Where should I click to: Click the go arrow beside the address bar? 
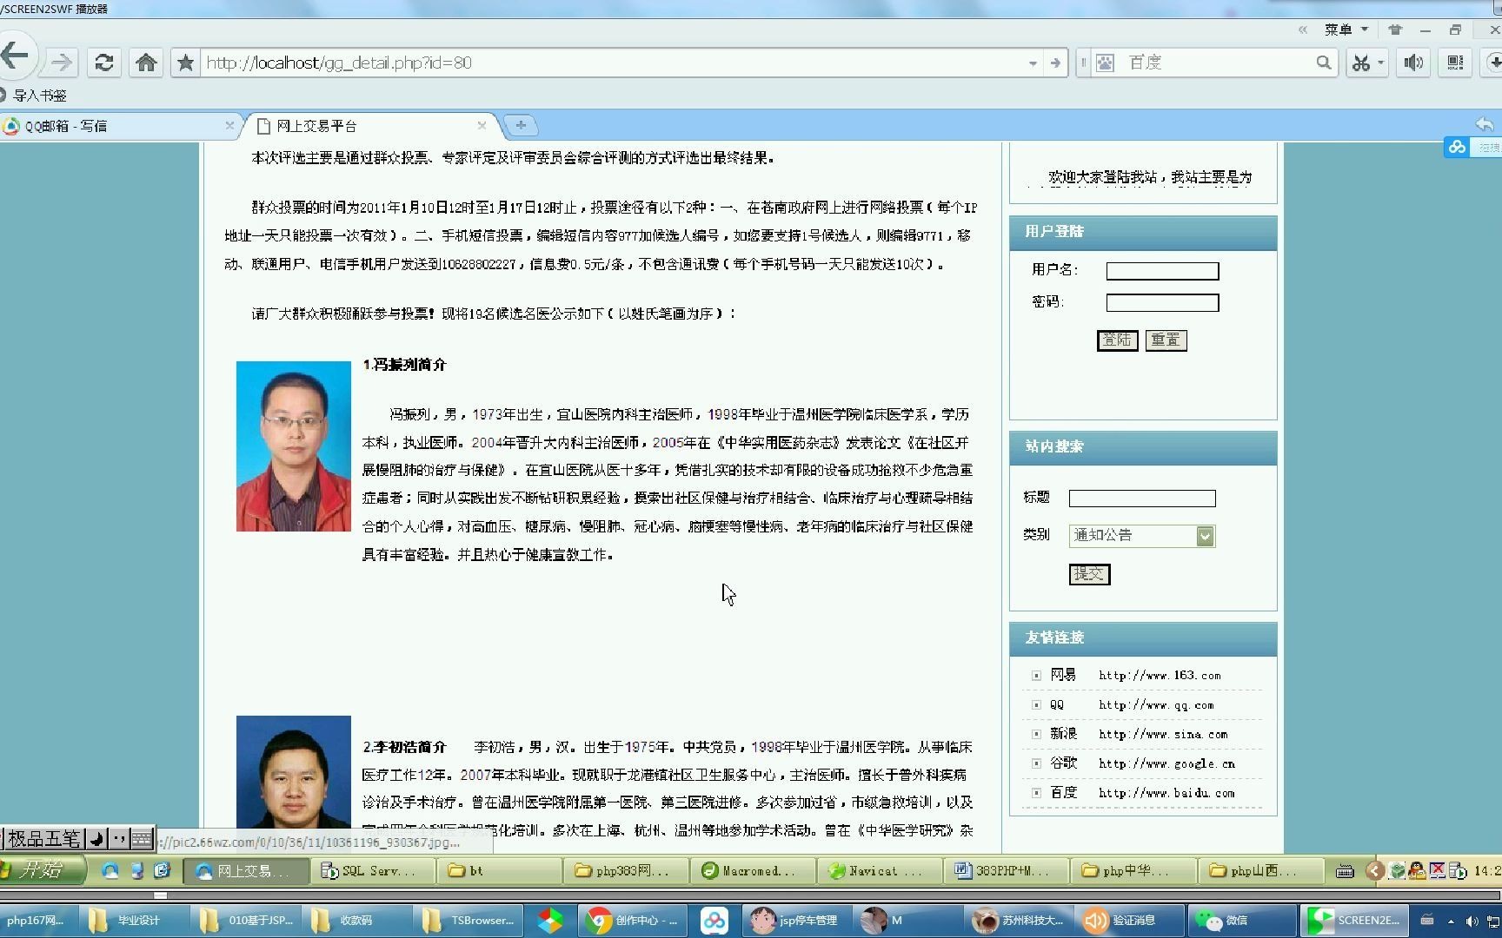pos(1055,63)
